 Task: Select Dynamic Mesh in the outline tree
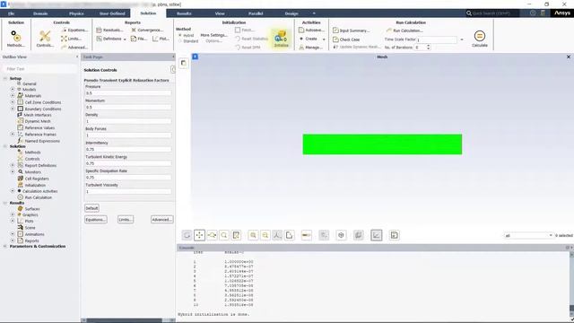38,121
